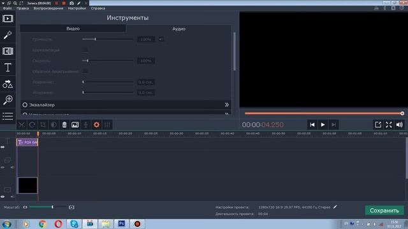Click the Color adjustment half-circle tool
The width and height of the screenshot is (408, 229).
tap(54, 125)
